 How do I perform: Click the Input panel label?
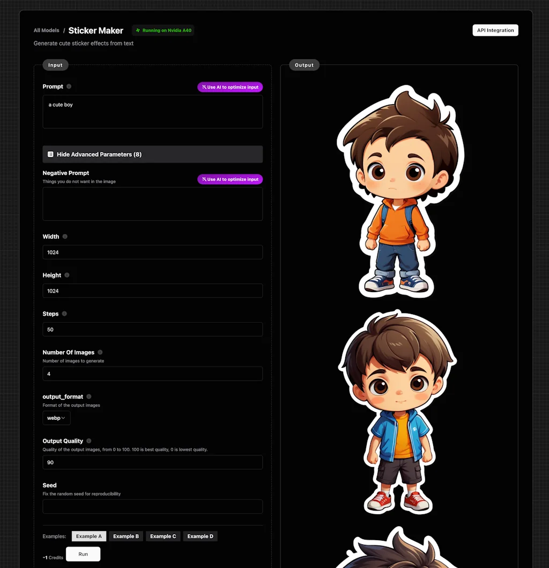coord(55,64)
